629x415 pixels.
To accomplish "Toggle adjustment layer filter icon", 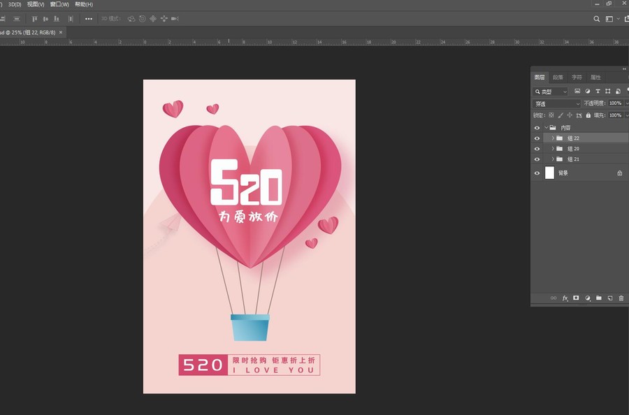I will 588,92.
